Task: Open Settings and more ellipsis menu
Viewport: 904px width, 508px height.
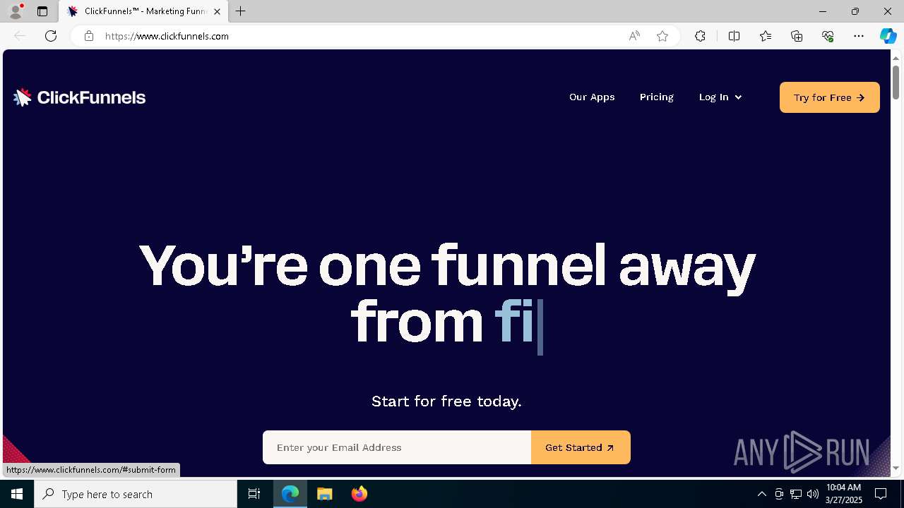Action: (859, 36)
